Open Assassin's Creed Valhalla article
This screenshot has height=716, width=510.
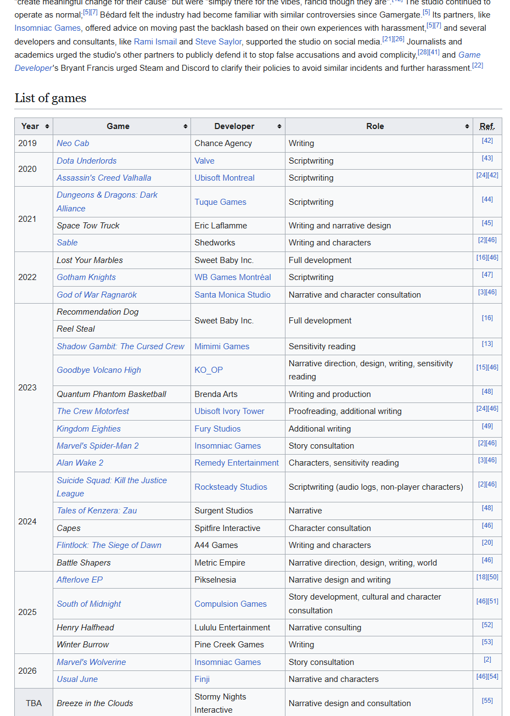pos(104,178)
